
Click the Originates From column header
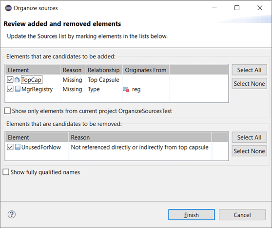click(x=146, y=70)
